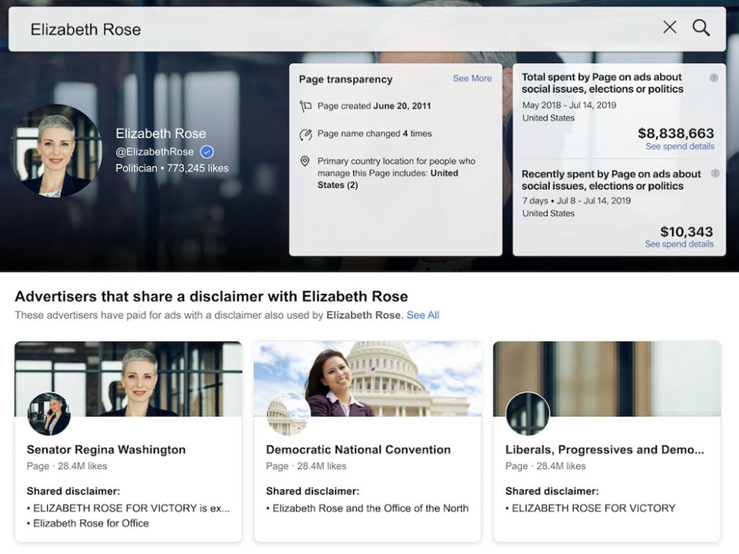Viewport: 739px width, 554px height.
Task: Click the location pin icon for primary country
Action: (x=306, y=162)
